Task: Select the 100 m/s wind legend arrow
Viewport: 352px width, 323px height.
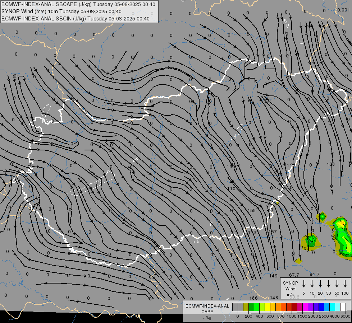Action: pos(345,284)
